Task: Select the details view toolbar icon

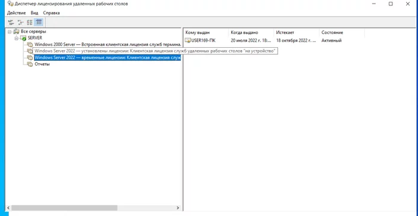Action: 39,22
